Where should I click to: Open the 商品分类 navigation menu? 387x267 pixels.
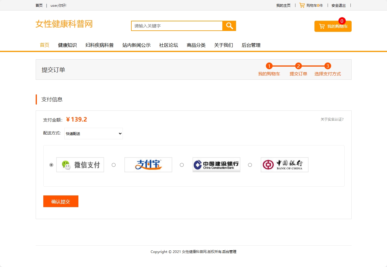pos(196,45)
